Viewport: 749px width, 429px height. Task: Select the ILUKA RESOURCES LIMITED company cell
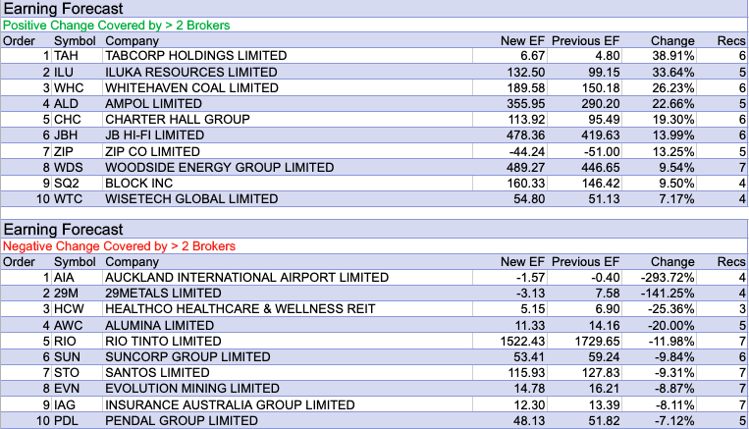click(x=177, y=73)
